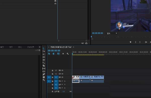Select the Selection arrow tool
Viewport: 151px width, 98px height.
[x=44, y=48]
